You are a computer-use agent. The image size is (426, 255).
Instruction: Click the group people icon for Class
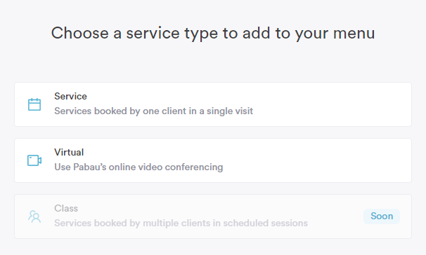tap(34, 216)
